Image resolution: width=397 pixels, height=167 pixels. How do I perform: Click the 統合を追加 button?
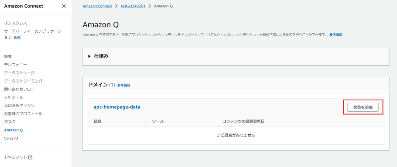coord(363,107)
